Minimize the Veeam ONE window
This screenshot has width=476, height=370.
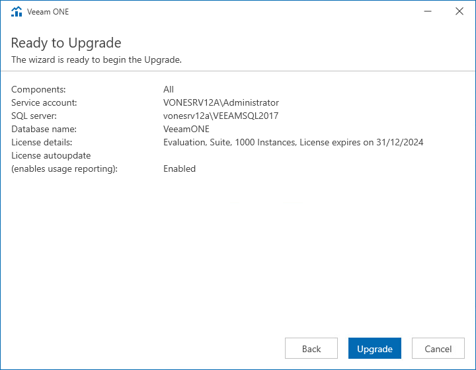point(428,11)
